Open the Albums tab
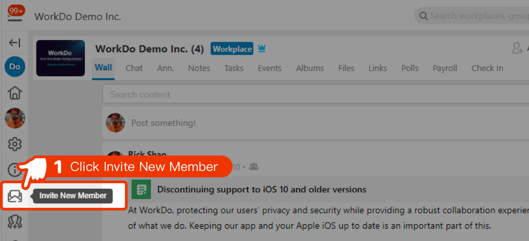This screenshot has width=529, height=241. pyautogui.click(x=310, y=68)
